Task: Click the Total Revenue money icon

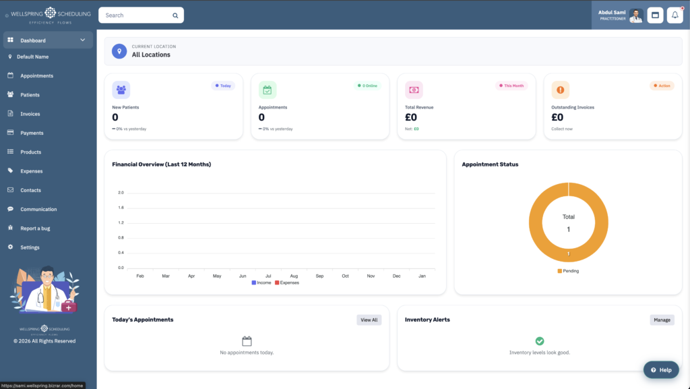Action: click(414, 90)
